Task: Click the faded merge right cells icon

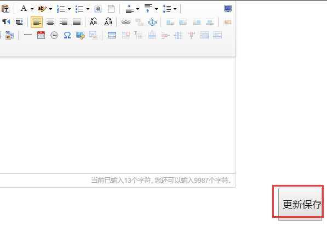Action: pos(217,35)
